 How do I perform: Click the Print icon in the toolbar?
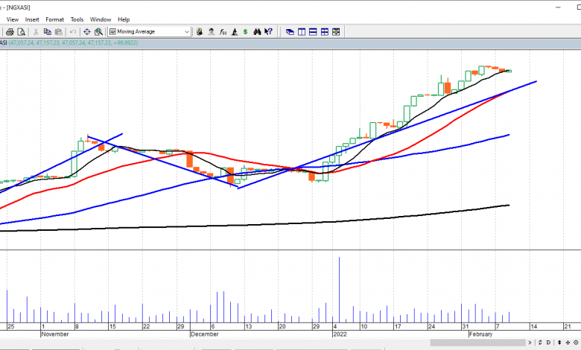point(10,32)
